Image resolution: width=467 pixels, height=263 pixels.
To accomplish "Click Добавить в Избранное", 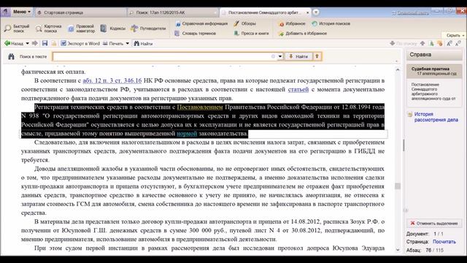I will click(x=303, y=34).
